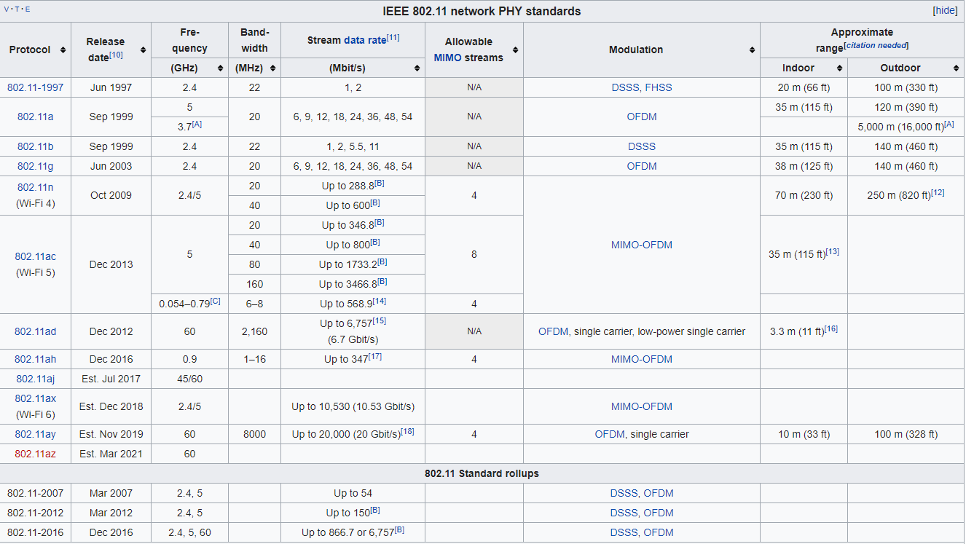Sort table by Protocol column

(x=63, y=50)
